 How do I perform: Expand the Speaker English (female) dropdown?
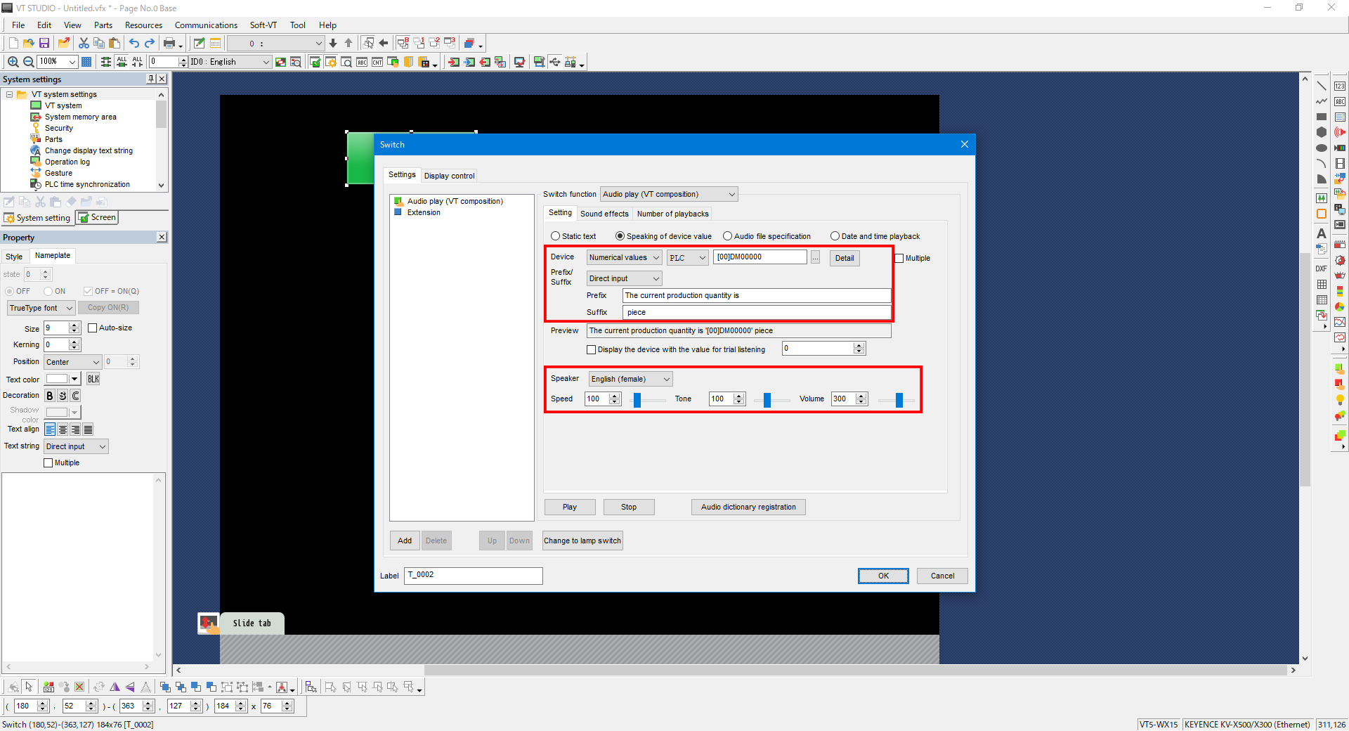(x=630, y=379)
